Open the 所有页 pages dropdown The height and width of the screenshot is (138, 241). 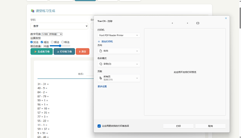point(119,78)
